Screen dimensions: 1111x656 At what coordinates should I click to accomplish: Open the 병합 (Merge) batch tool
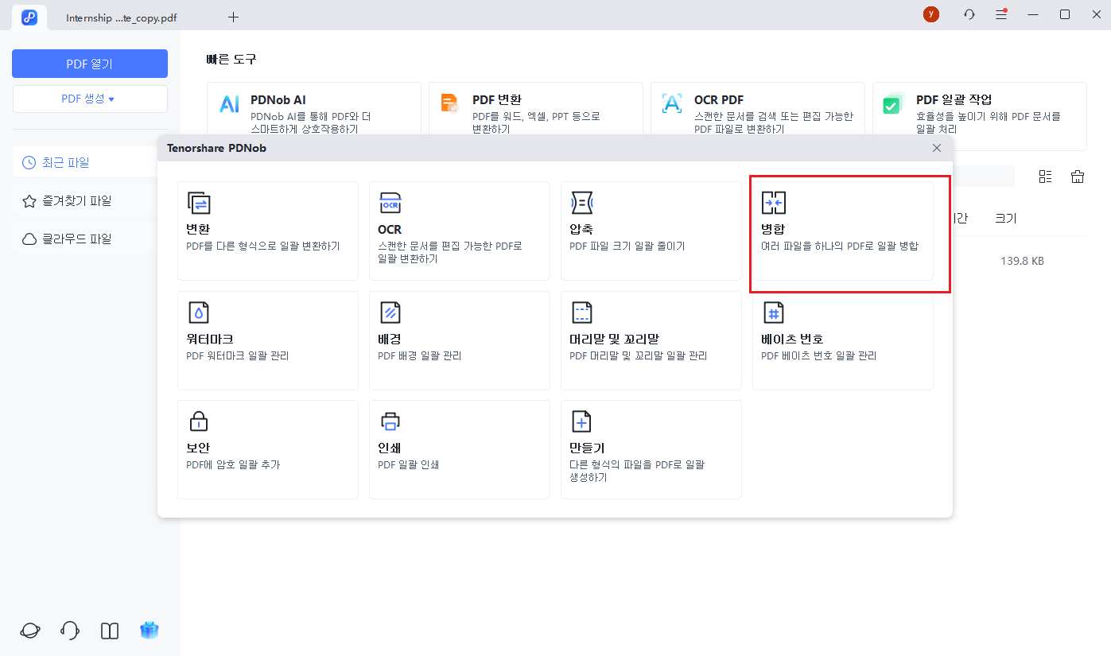(x=842, y=231)
